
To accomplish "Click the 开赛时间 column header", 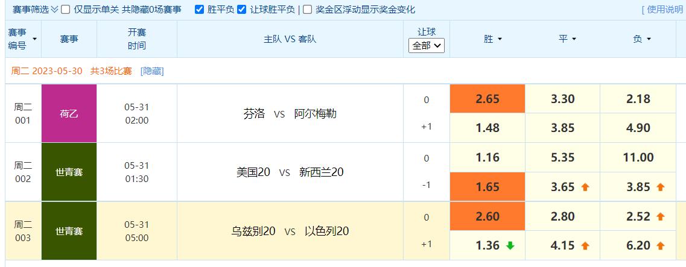I will pos(136,39).
